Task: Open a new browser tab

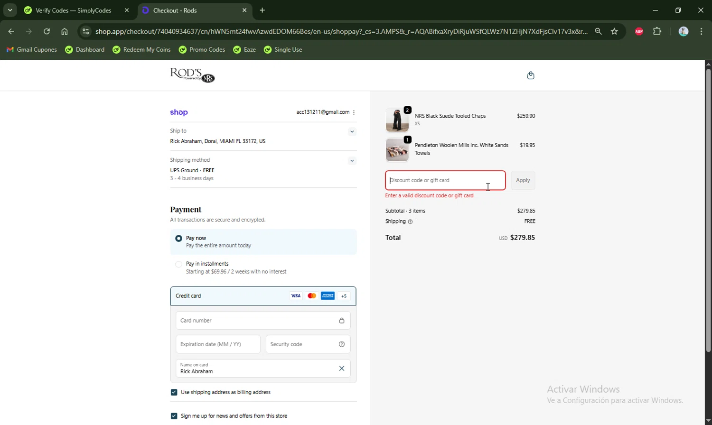Action: [262, 10]
